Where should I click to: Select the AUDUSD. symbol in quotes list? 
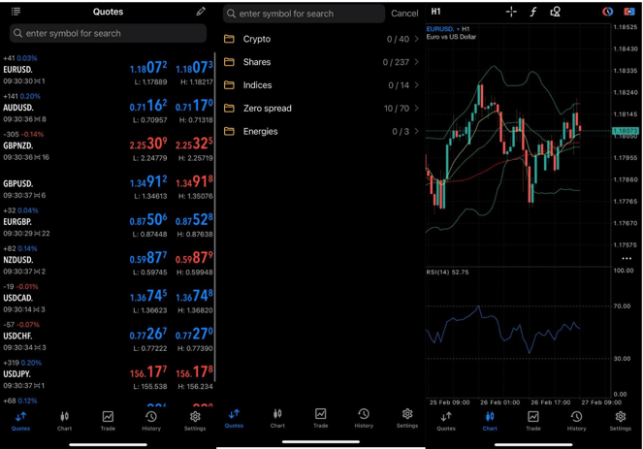click(18, 108)
